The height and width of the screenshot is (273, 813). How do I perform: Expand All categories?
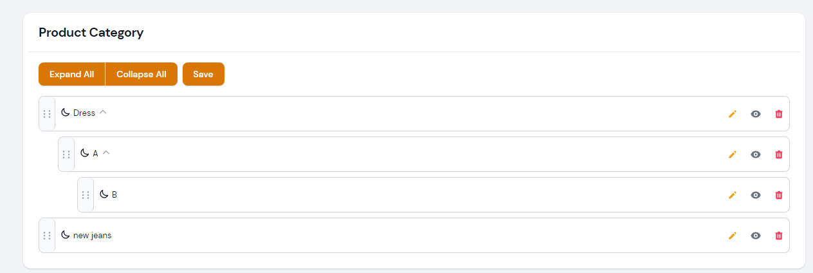(x=71, y=74)
